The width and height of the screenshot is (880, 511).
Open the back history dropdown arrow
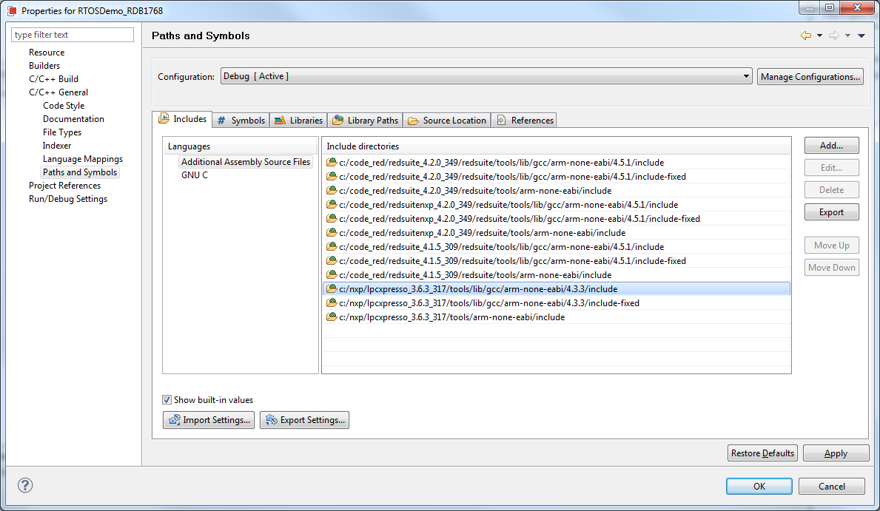click(819, 35)
